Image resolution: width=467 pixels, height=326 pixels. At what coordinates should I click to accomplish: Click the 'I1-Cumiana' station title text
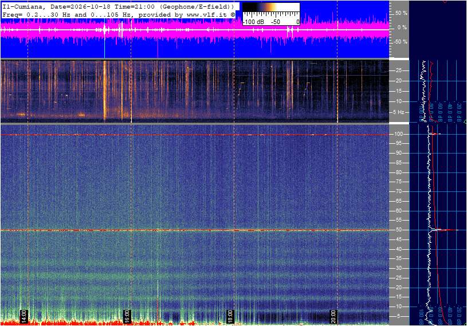coord(23,6)
